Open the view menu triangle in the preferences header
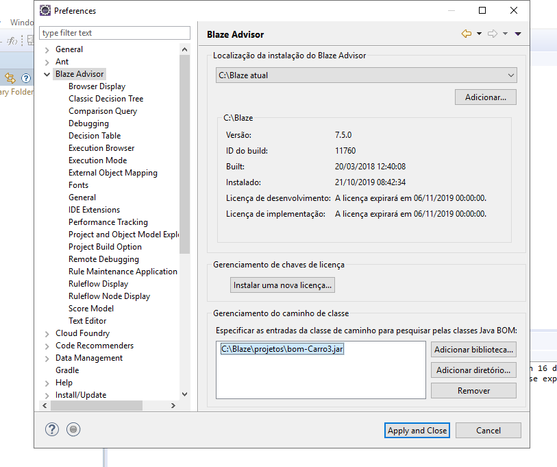Image resolution: width=557 pixels, height=467 pixels. [x=517, y=34]
